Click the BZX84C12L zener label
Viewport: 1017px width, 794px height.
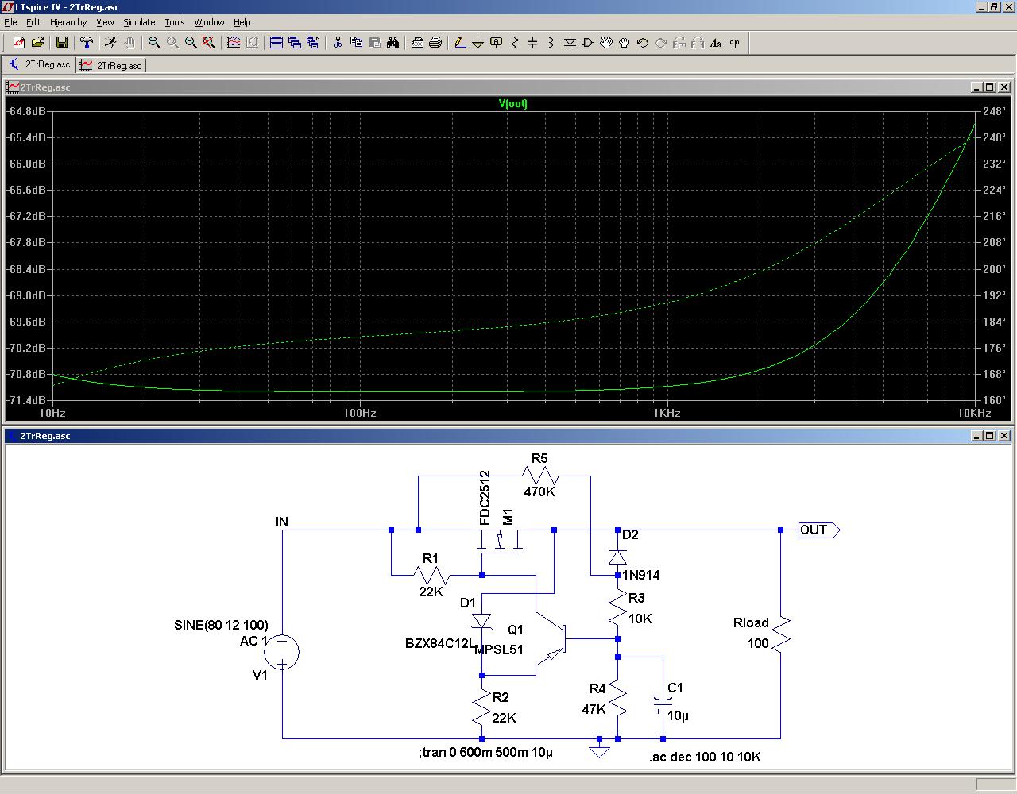click(x=440, y=643)
